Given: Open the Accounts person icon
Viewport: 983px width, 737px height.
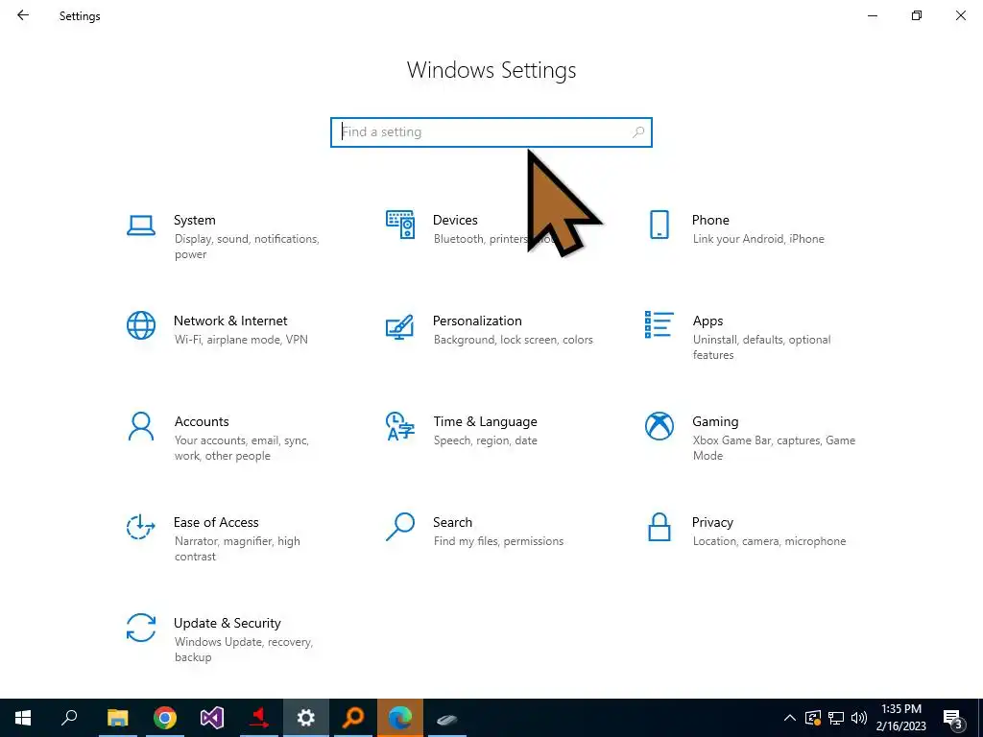Looking at the screenshot, I should pyautogui.click(x=141, y=426).
